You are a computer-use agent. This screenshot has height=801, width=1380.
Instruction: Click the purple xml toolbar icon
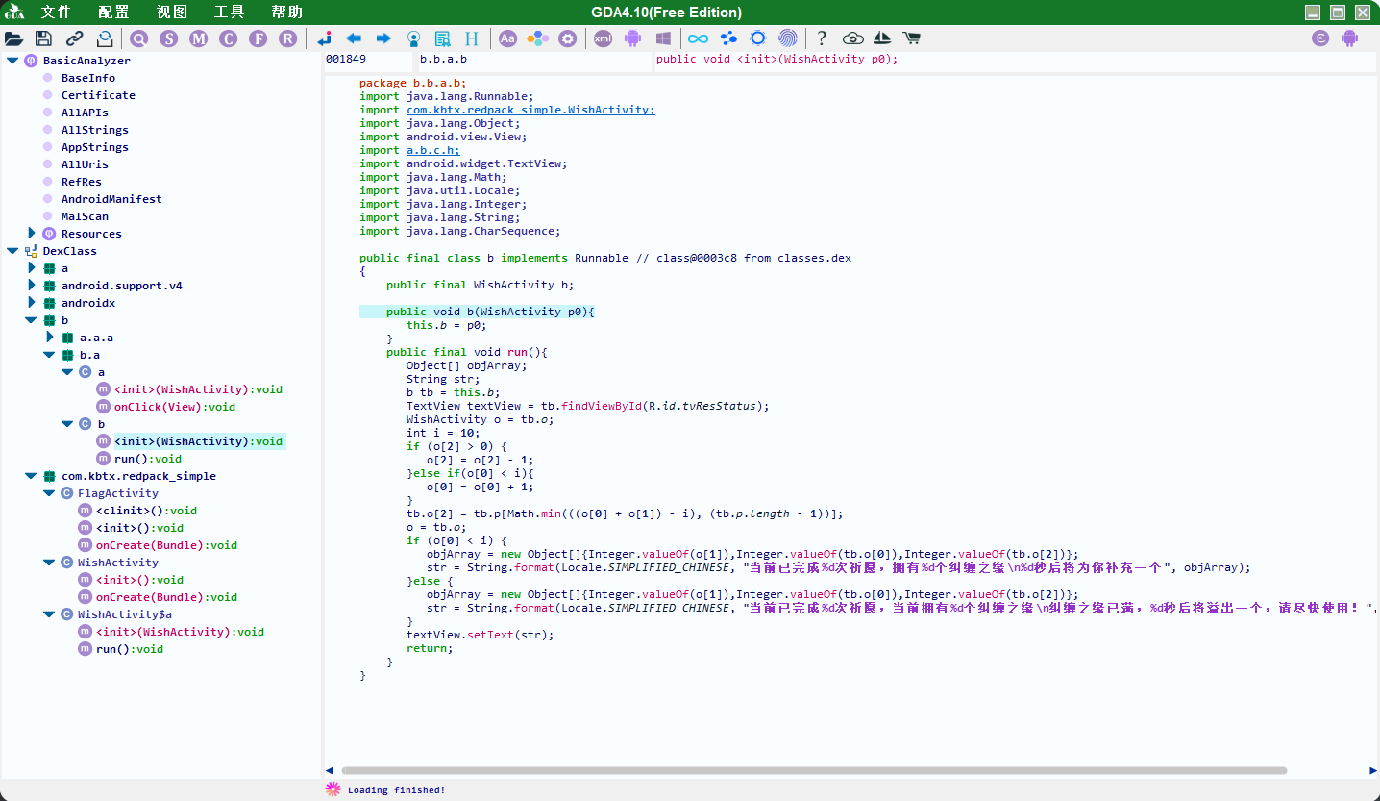tap(603, 38)
